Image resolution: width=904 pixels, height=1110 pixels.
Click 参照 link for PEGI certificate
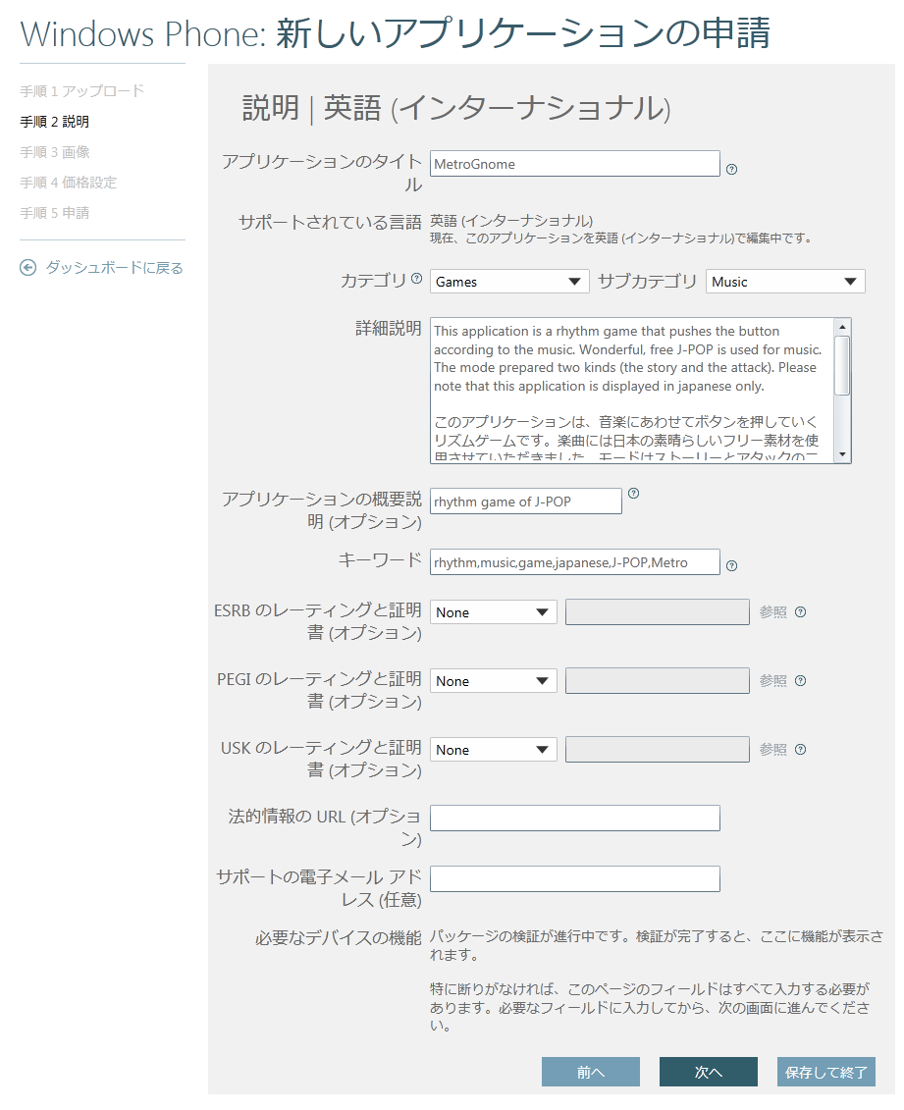[773, 680]
